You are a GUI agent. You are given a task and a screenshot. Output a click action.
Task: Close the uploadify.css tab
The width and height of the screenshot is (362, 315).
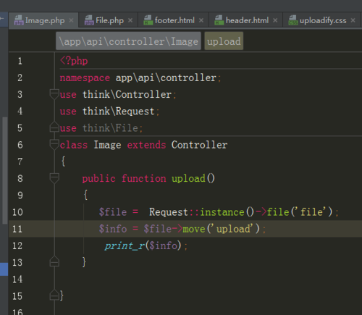pyautogui.click(x=353, y=20)
